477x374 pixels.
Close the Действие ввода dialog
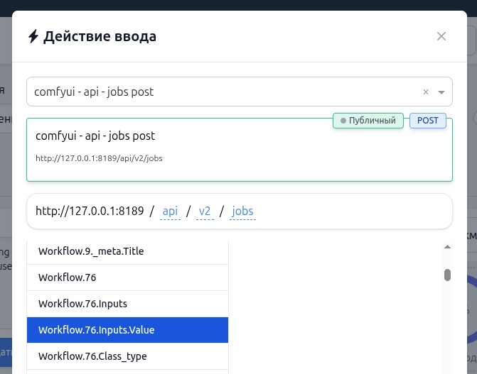[x=441, y=36]
